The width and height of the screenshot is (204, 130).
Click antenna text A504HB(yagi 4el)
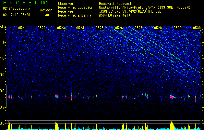point(114,15)
